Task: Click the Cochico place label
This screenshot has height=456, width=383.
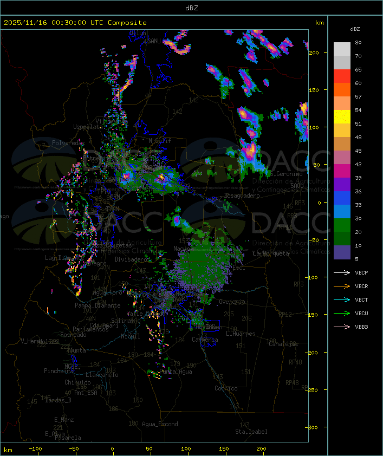Action: point(226,388)
